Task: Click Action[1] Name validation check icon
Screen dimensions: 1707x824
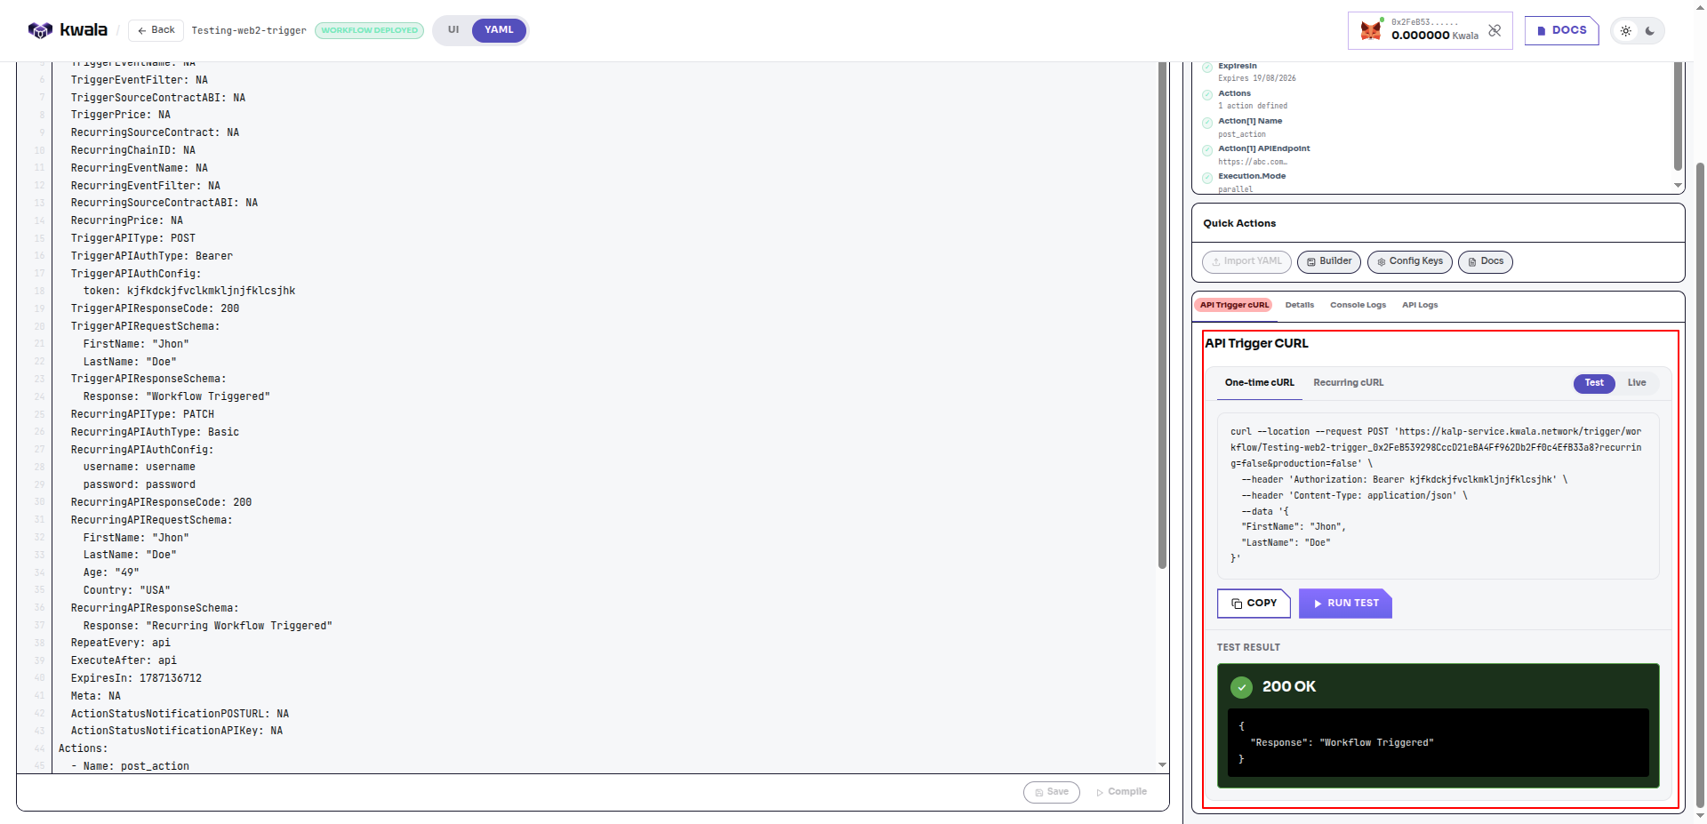Action: tap(1207, 124)
